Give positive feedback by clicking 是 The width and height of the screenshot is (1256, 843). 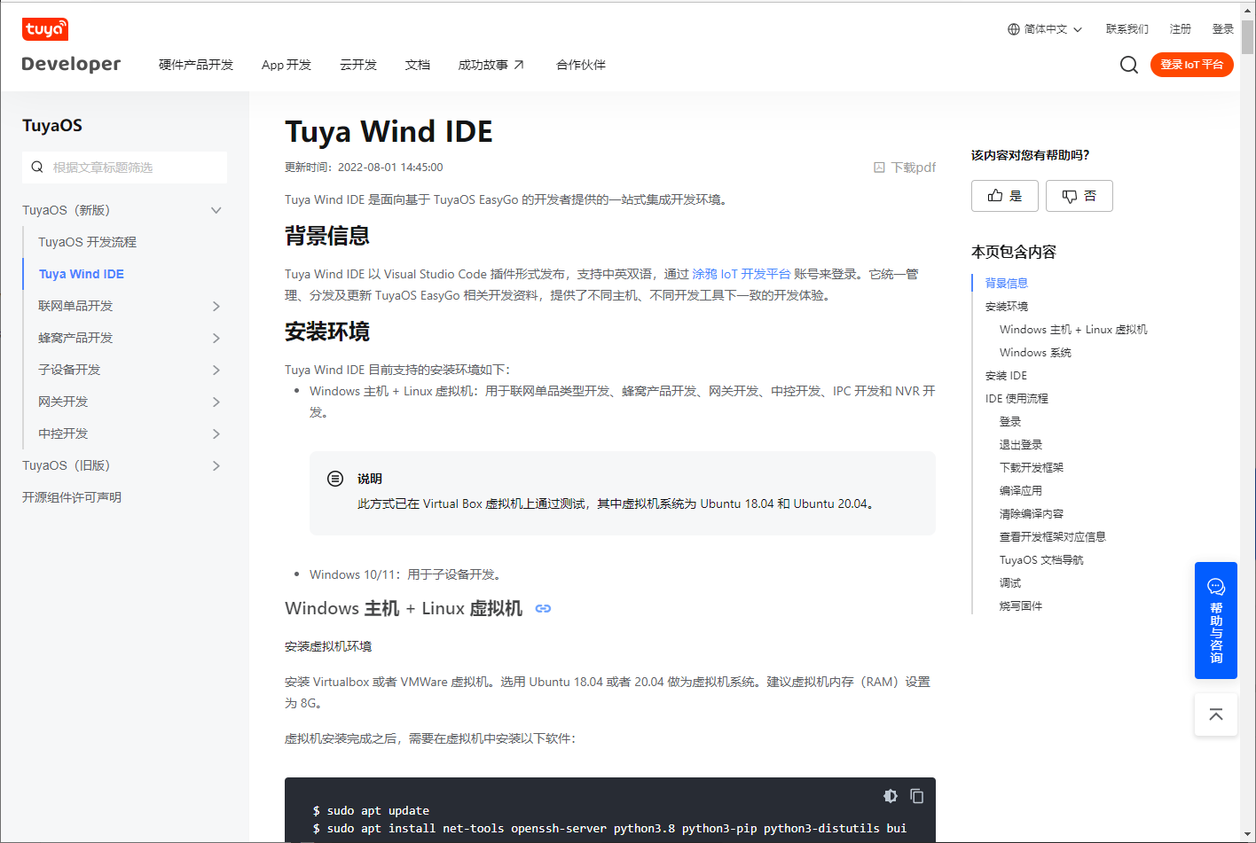pyautogui.click(x=1004, y=195)
